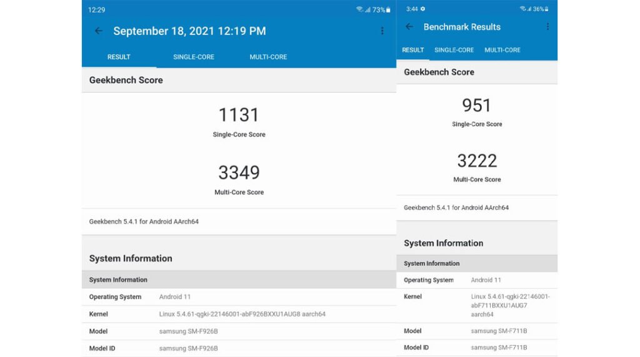The width and height of the screenshot is (640, 357).
Task: Open three-dot menu on Benchmark Results screen
Action: coord(547,27)
